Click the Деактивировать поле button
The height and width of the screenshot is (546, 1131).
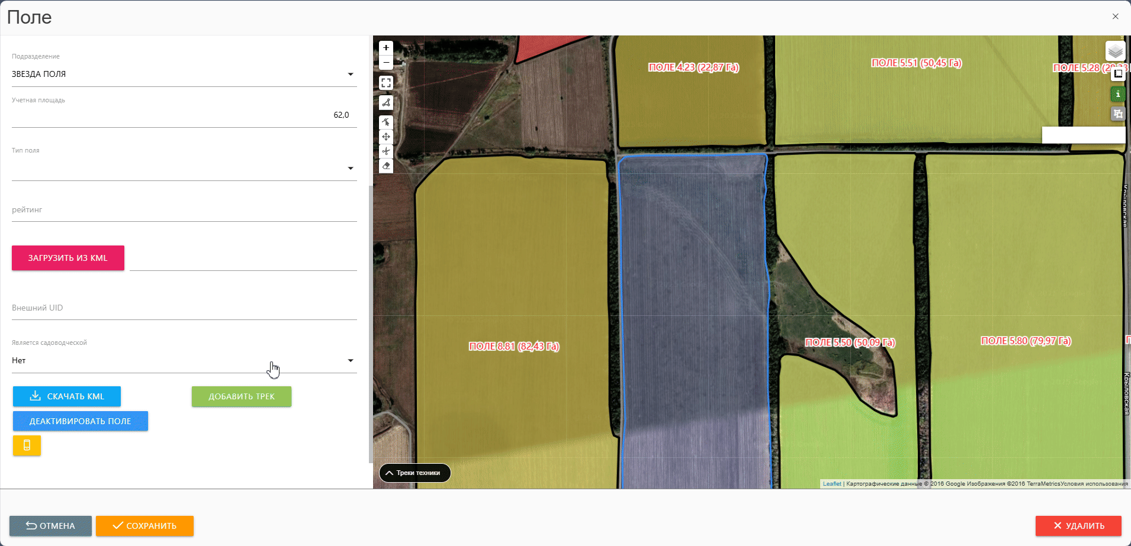click(x=81, y=421)
